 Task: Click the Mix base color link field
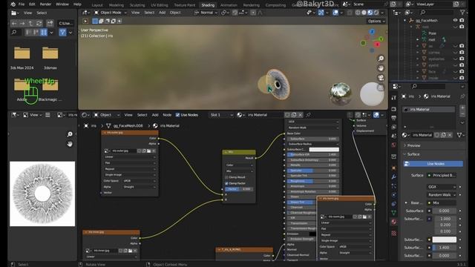click(442, 202)
